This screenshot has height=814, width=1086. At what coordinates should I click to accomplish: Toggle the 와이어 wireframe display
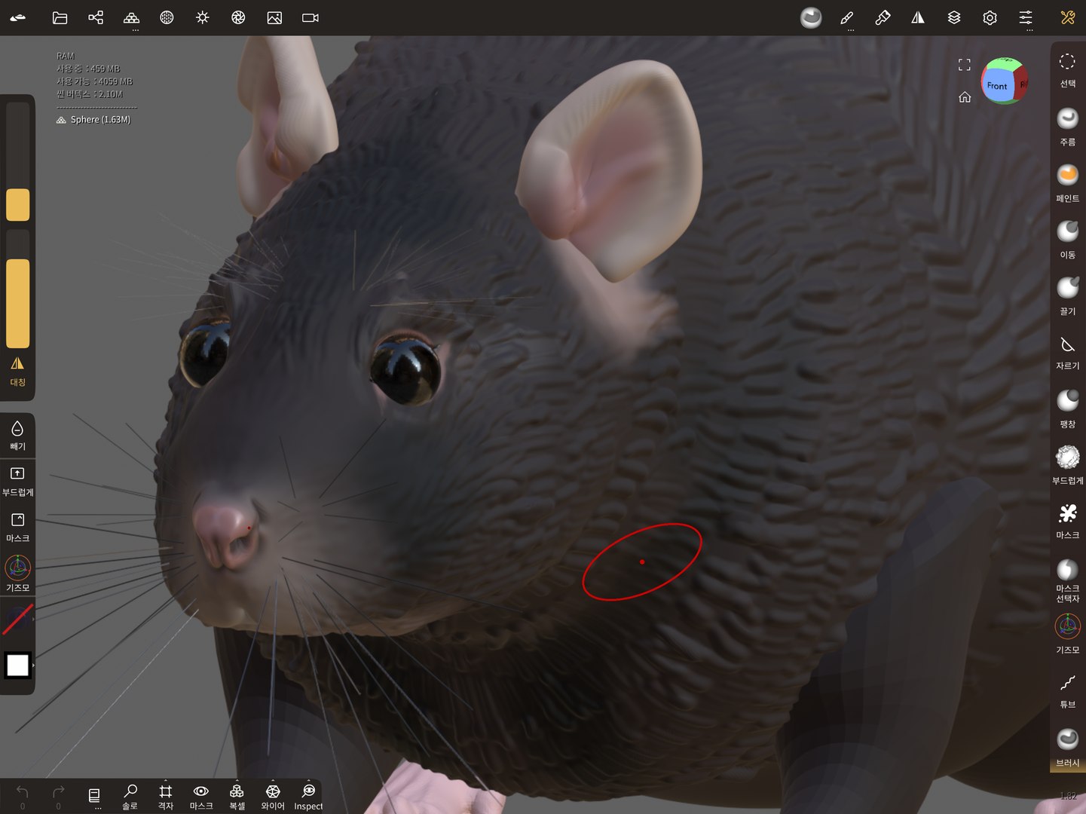coord(273,796)
